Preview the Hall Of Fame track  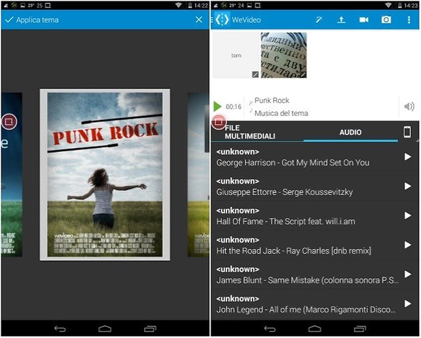coord(408,215)
